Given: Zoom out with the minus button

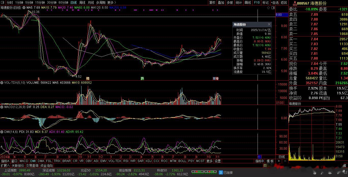Looking at the screenshot, I should 285,161.
